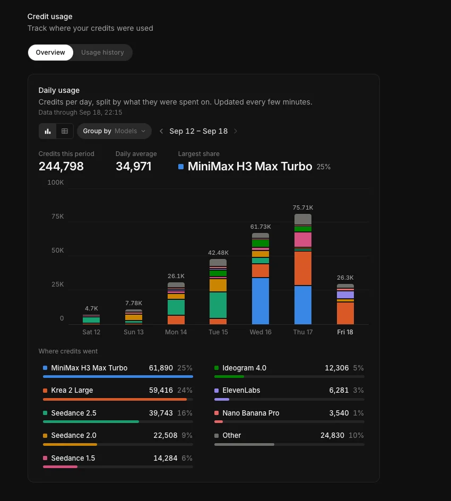Go to next date range
The image size is (451, 501).
(236, 131)
